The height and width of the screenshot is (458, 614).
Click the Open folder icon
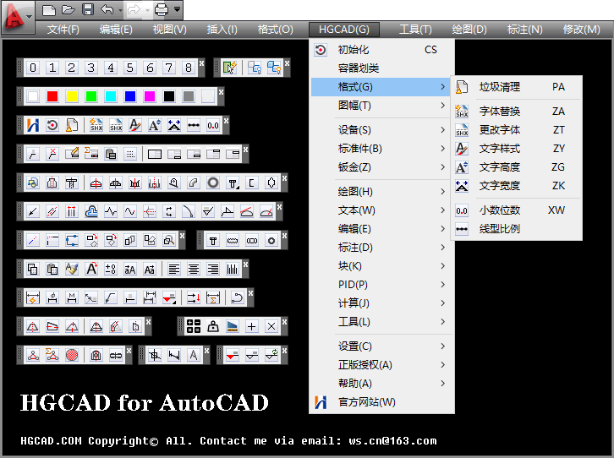(69, 10)
